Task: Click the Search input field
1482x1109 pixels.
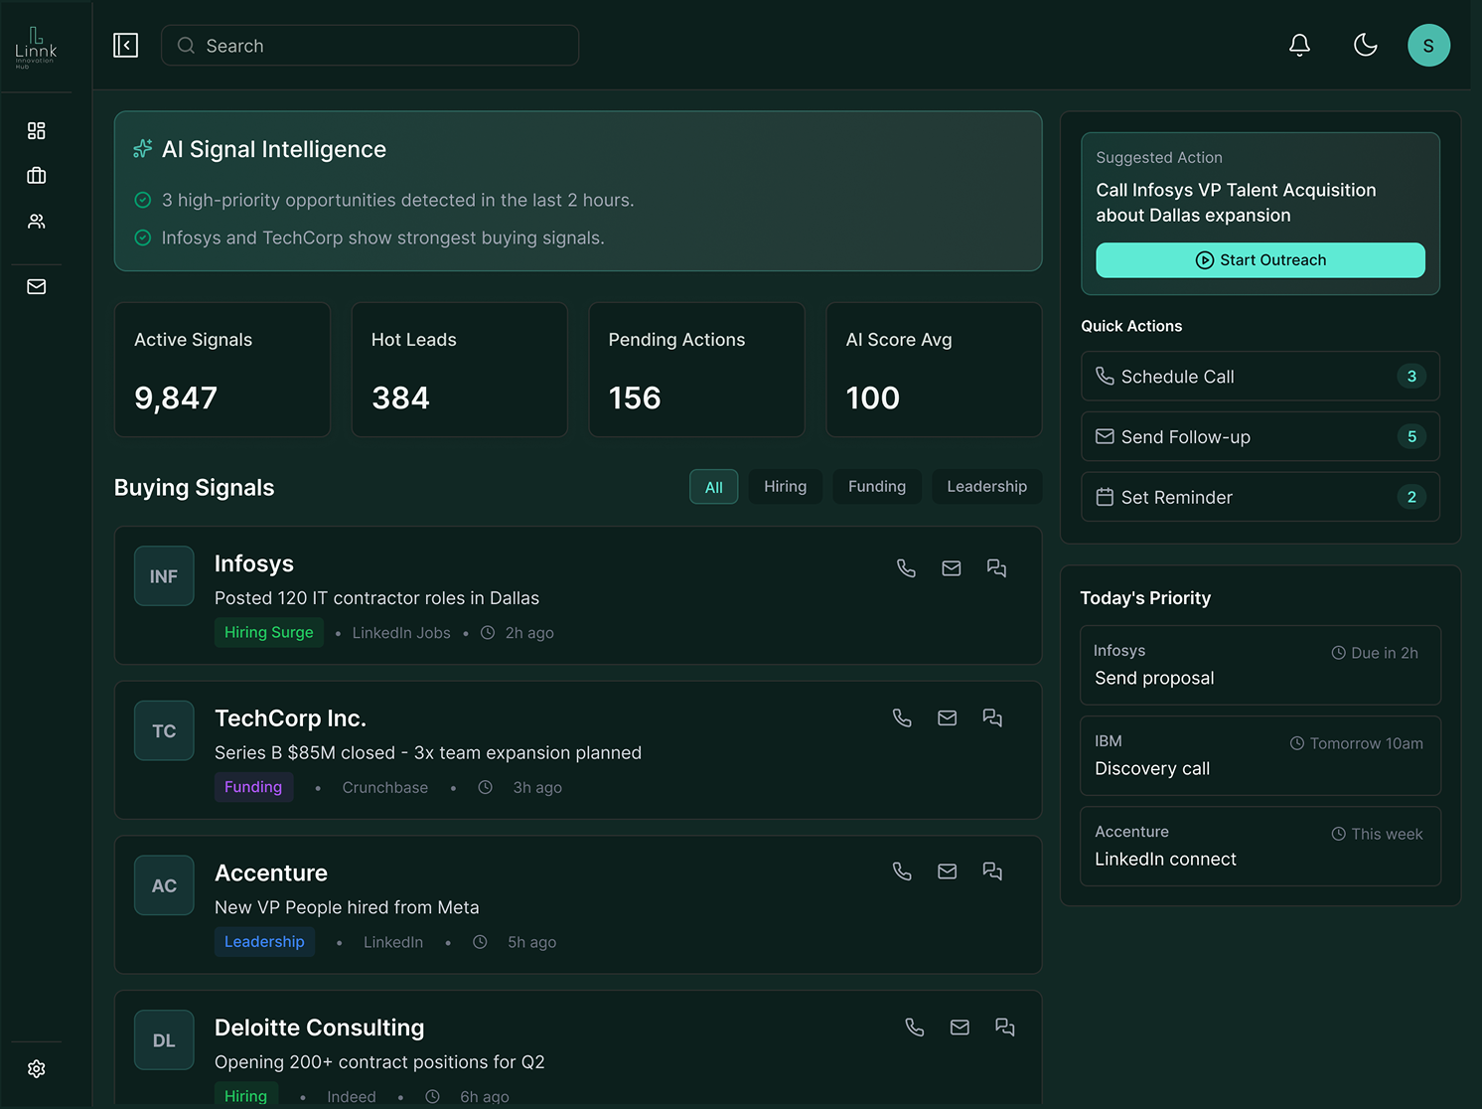Action: [x=370, y=46]
